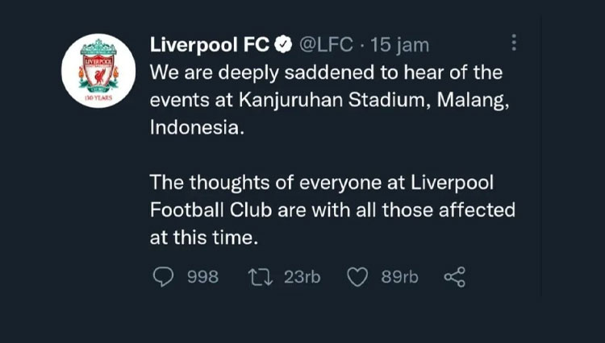Open the three-dot more options menu
The image size is (605, 343).
(515, 43)
